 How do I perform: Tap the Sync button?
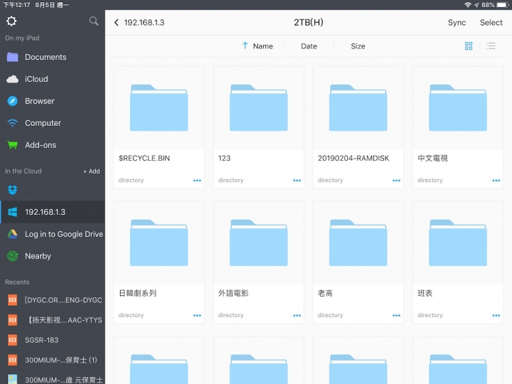[457, 23]
